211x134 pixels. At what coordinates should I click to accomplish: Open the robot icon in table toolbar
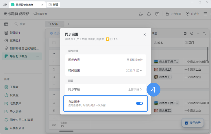click(185, 33)
